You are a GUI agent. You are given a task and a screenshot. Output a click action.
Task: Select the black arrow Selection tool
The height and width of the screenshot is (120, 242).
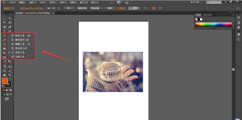click(x=4, y=18)
